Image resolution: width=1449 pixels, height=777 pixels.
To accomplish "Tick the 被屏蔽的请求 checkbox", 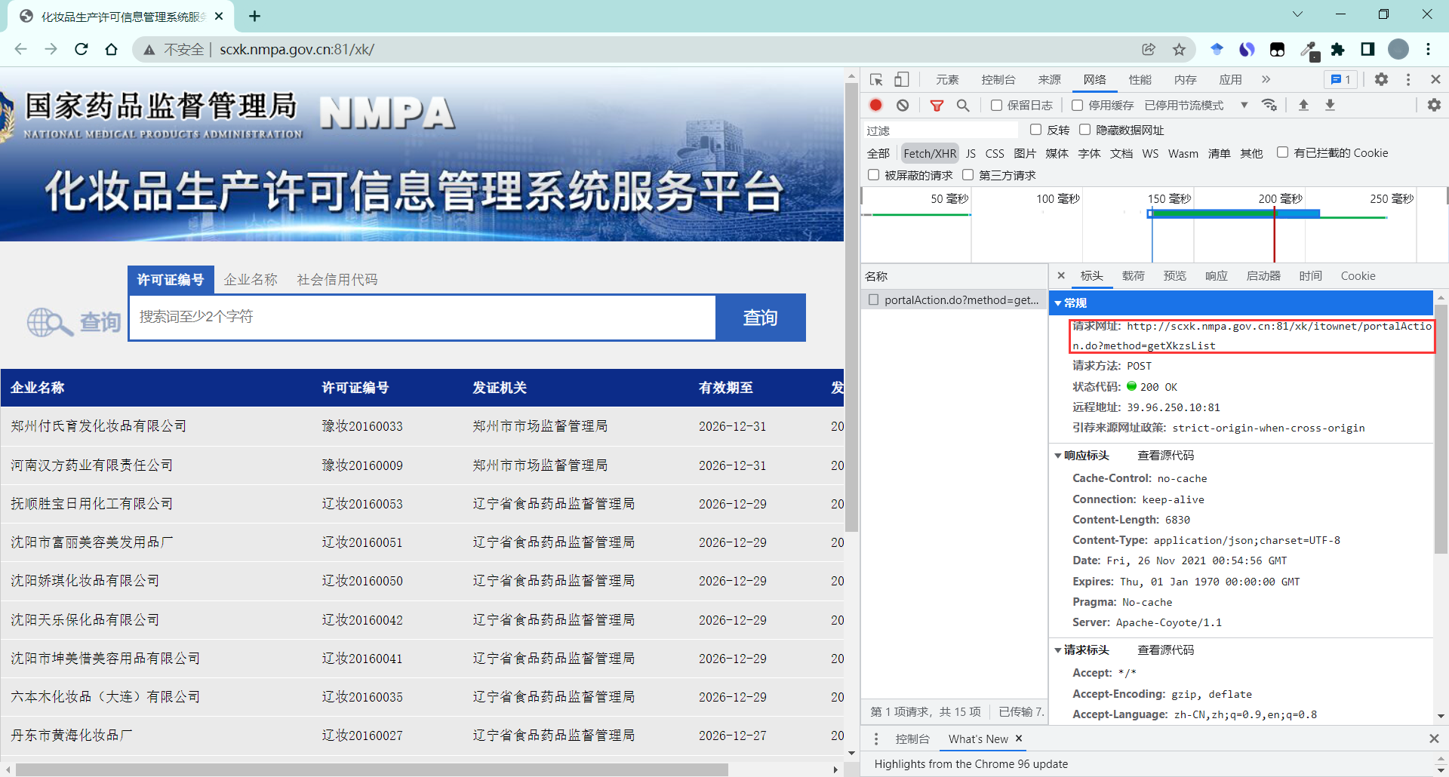I will [x=874, y=175].
